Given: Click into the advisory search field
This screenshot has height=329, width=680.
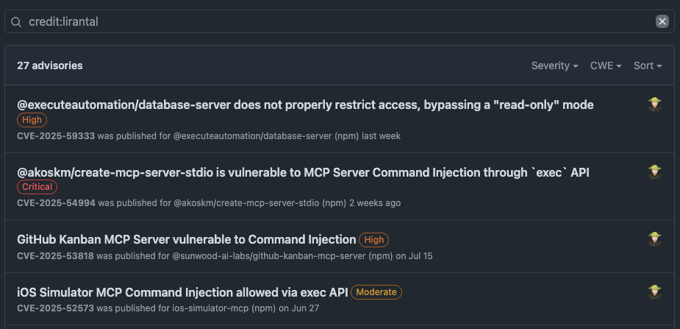Looking at the screenshot, I should tap(331, 22).
